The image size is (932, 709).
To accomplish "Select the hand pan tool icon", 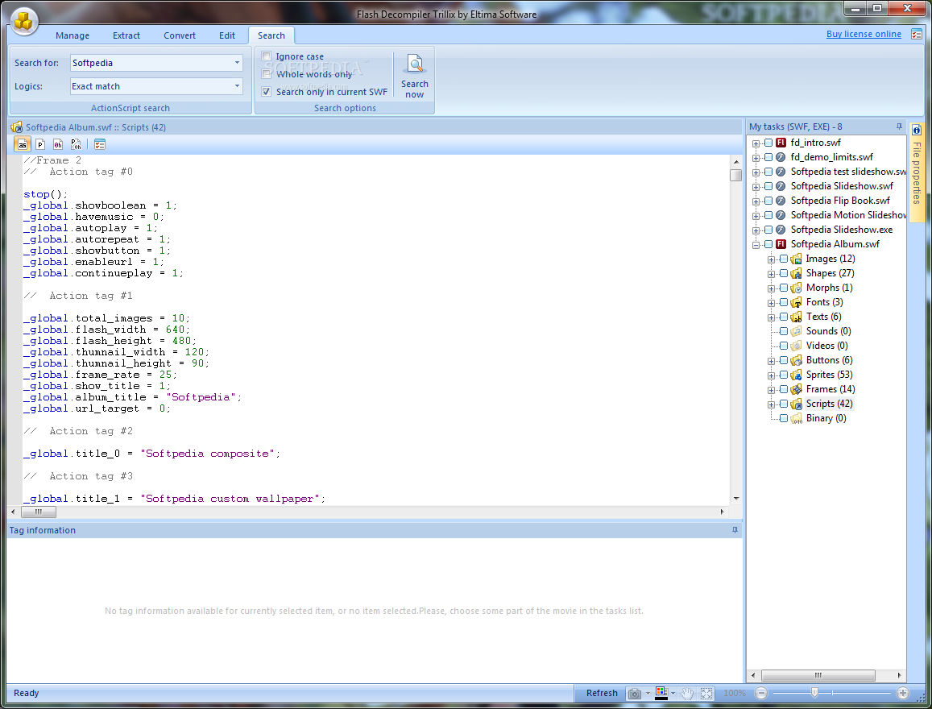I will tap(687, 694).
